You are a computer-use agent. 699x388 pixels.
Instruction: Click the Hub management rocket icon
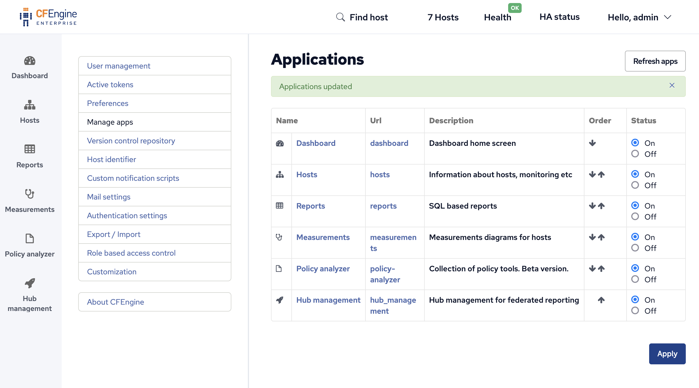(29, 283)
